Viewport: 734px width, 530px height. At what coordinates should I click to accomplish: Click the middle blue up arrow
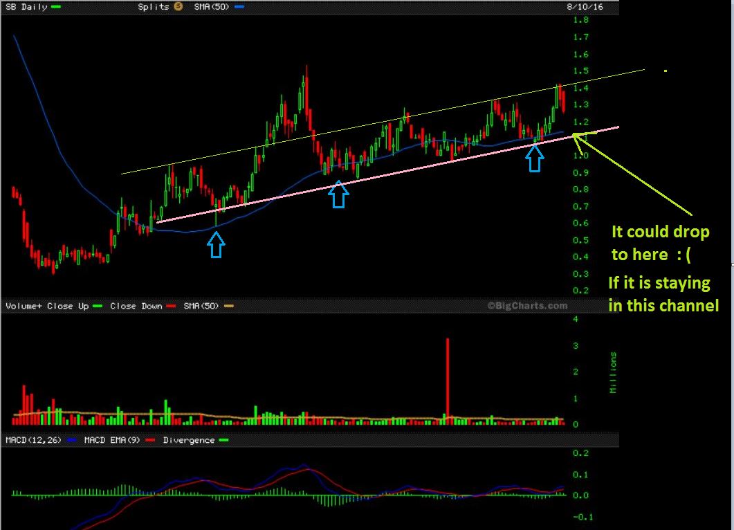click(338, 194)
